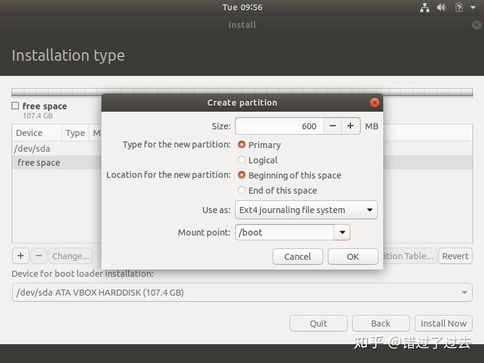This screenshot has height=363, width=484.
Task: Click the disk usage bar
Action: tap(242, 92)
